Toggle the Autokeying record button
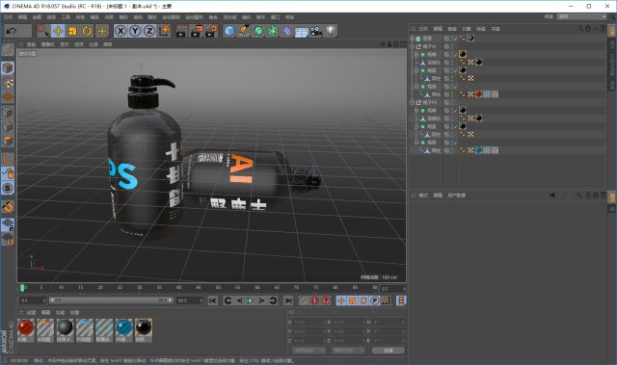The image size is (617, 365). pyautogui.click(x=314, y=300)
